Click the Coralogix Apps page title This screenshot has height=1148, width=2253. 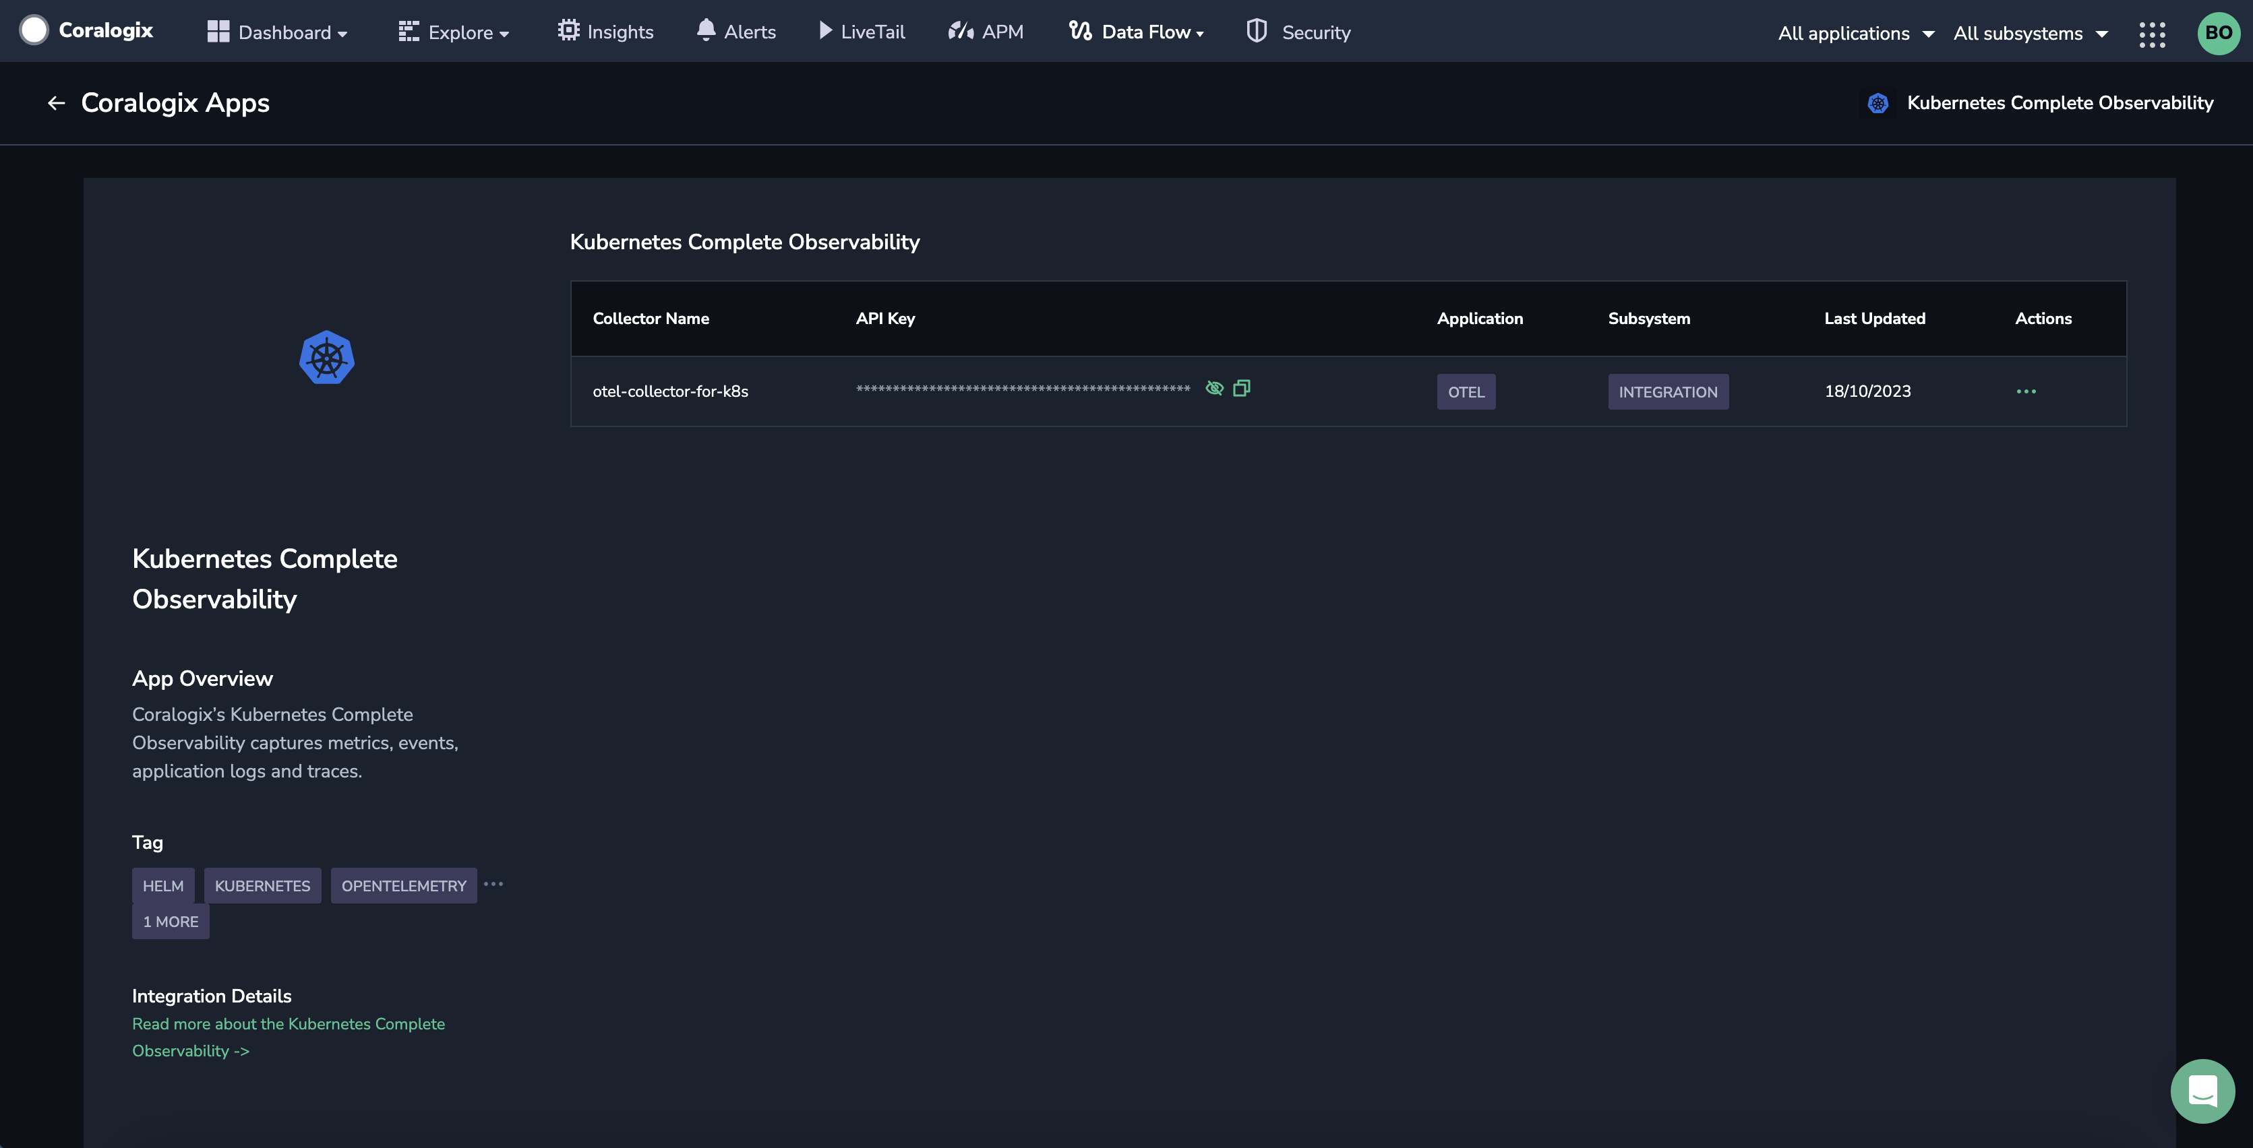(175, 103)
